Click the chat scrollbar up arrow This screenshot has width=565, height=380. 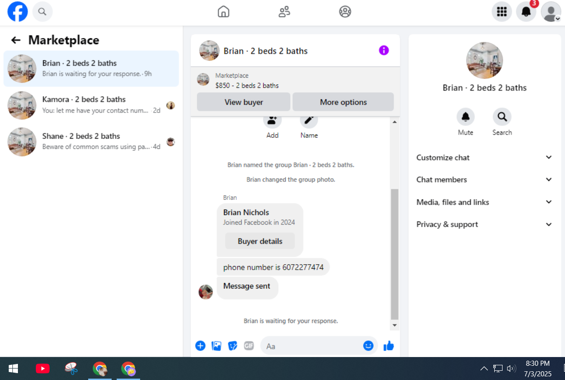(x=395, y=122)
